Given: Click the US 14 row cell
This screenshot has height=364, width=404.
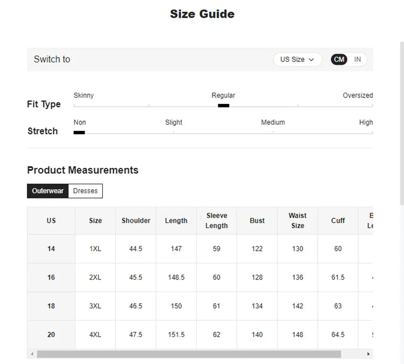Looking at the screenshot, I should pyautogui.click(x=51, y=249).
